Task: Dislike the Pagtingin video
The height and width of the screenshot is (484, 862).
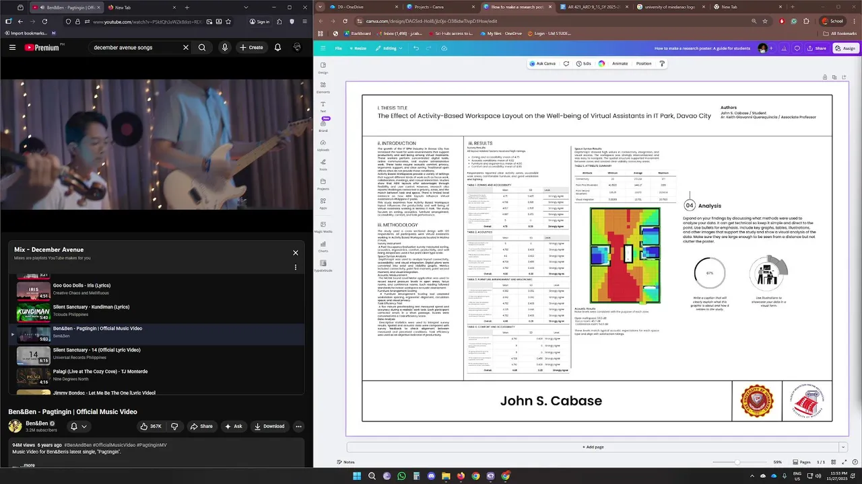Action: tap(174, 426)
